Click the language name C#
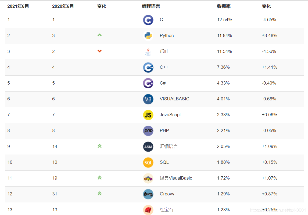This screenshot has width=308, height=215. [x=163, y=83]
